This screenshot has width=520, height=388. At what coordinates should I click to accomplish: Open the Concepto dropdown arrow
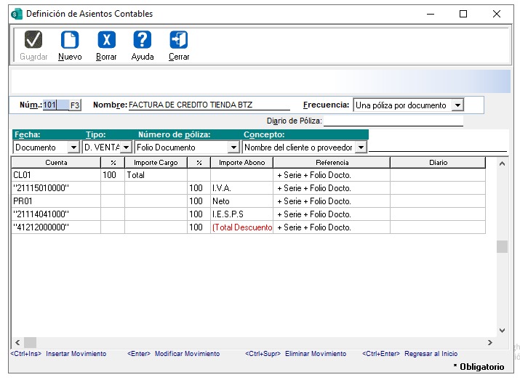pos(360,147)
